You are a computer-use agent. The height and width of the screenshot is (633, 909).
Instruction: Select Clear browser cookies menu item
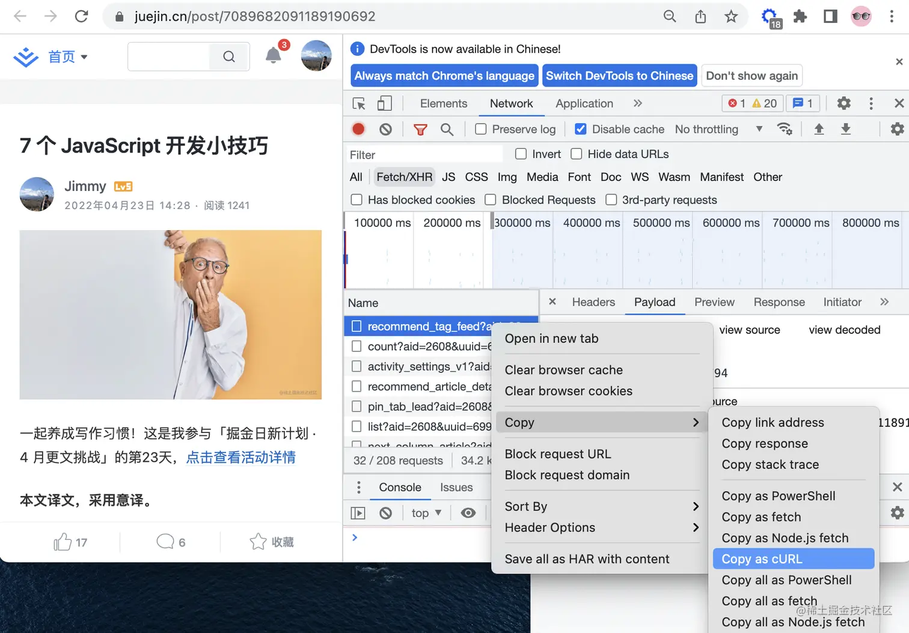tap(602, 392)
